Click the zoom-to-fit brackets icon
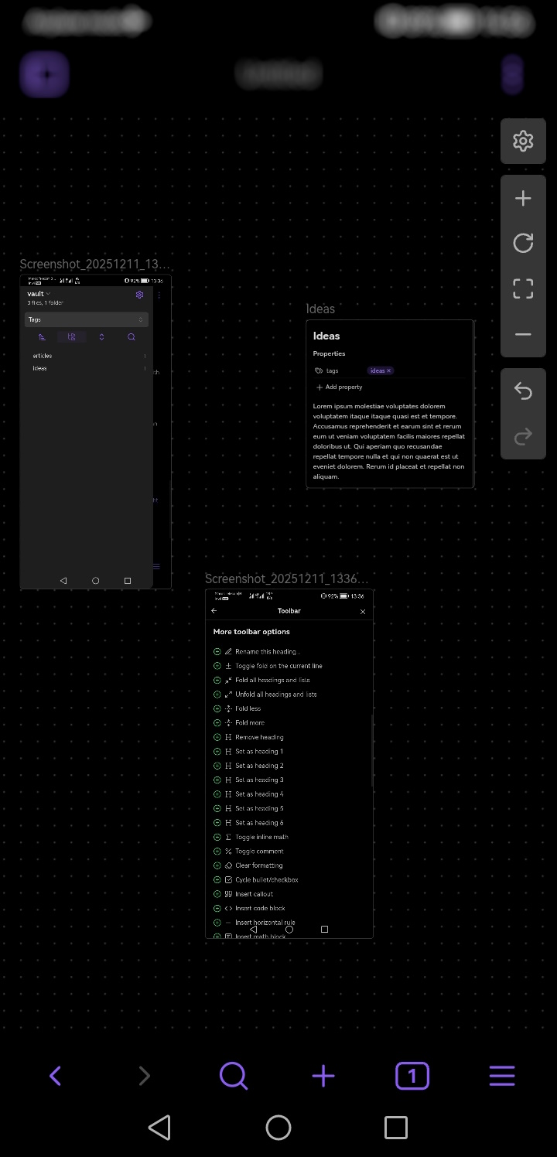The width and height of the screenshot is (557, 1157). click(523, 289)
